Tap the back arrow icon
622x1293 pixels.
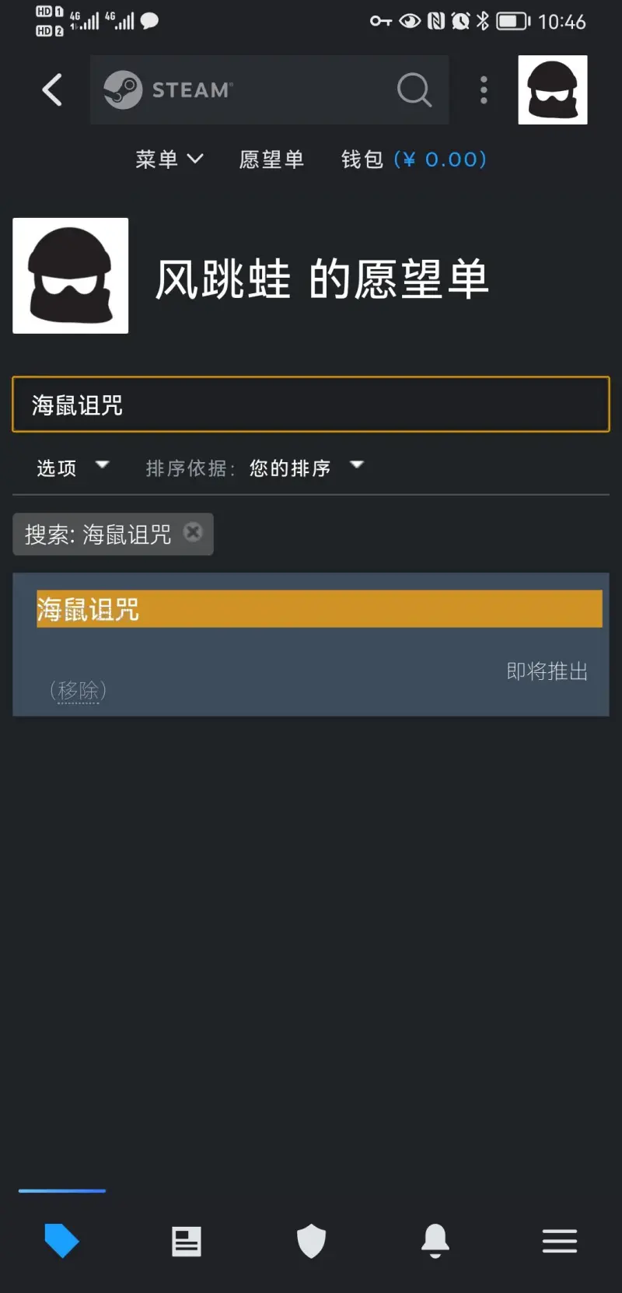pos(52,90)
